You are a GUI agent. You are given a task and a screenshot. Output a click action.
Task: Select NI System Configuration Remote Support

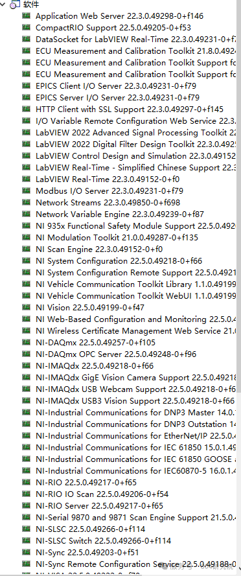[136, 273]
